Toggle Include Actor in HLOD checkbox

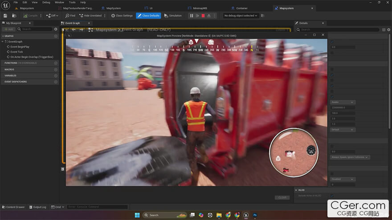point(332,196)
